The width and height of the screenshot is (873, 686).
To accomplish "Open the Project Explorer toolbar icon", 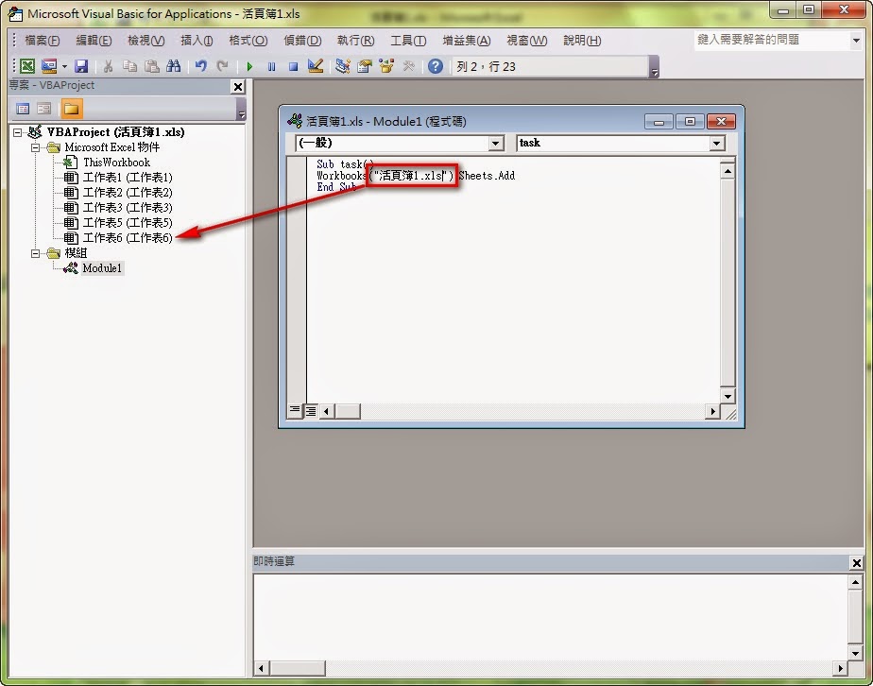I will [343, 66].
